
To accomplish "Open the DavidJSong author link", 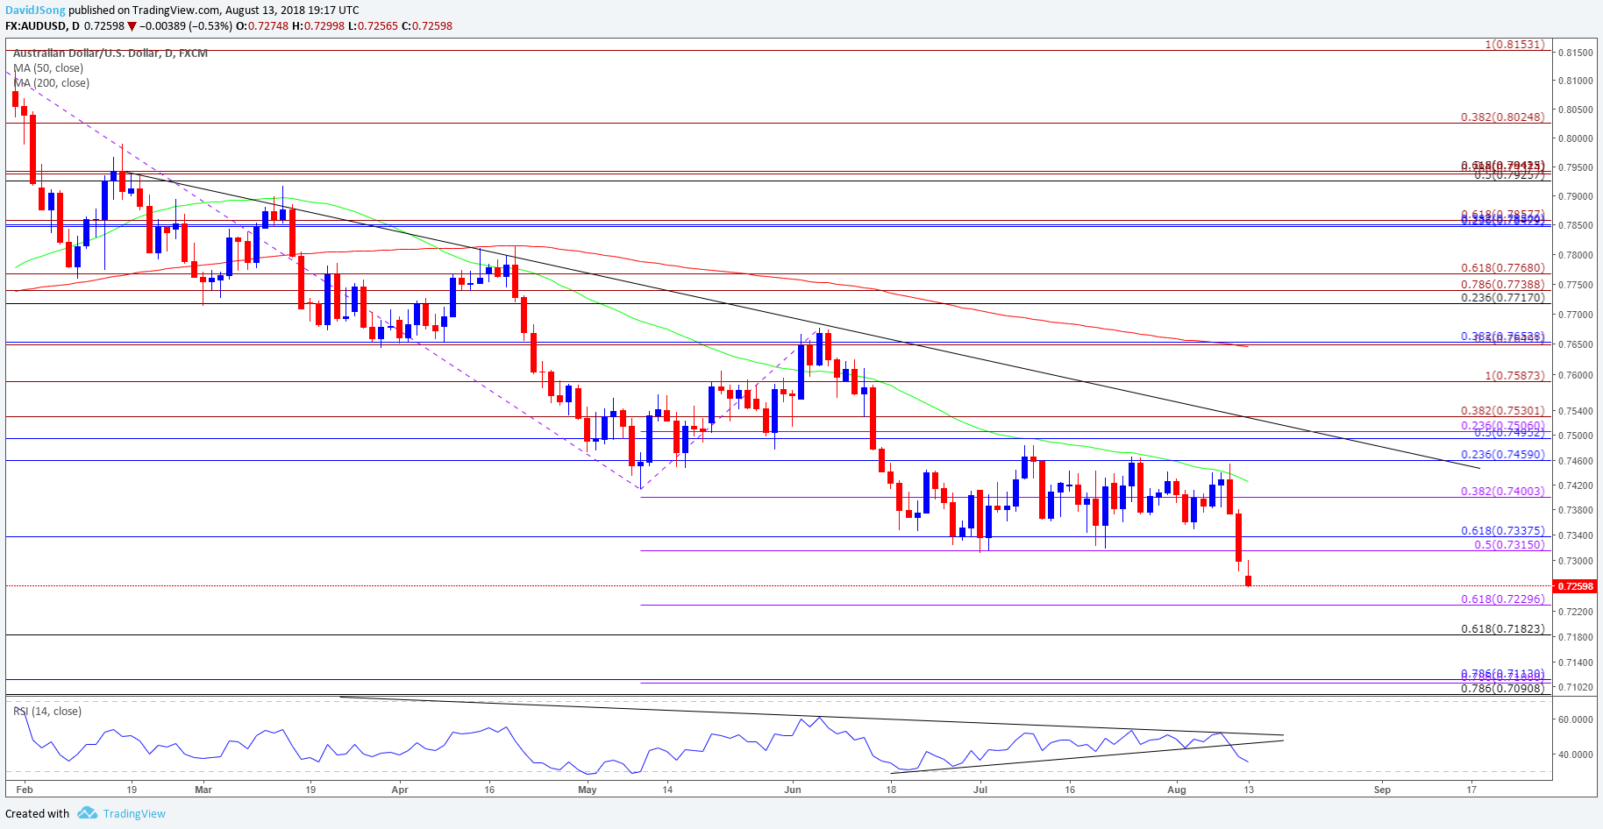I will (x=35, y=11).
